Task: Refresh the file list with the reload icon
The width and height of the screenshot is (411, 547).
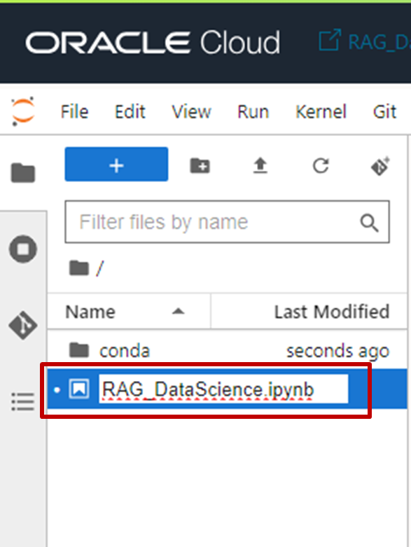Action: coord(321,166)
